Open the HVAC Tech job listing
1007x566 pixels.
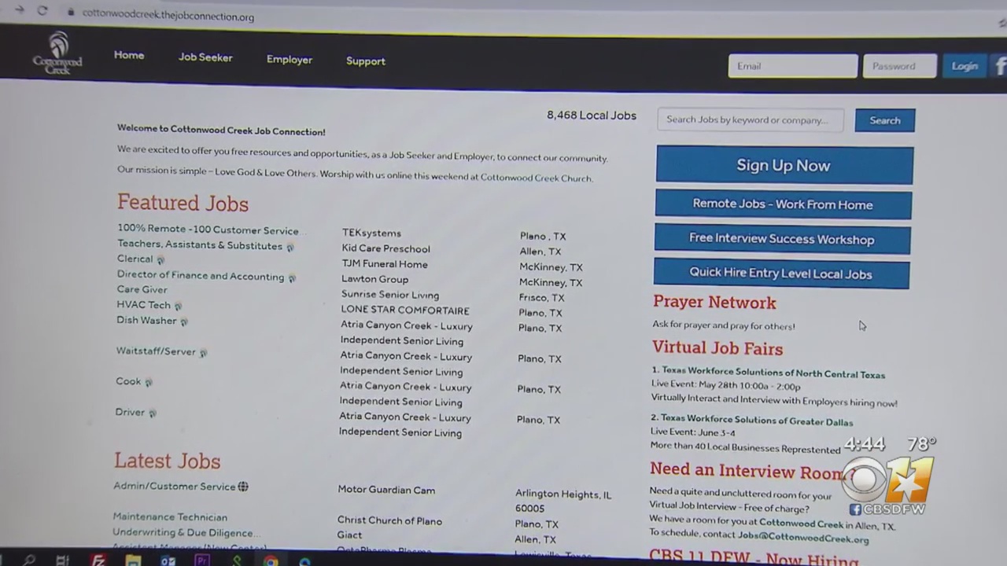(x=144, y=305)
